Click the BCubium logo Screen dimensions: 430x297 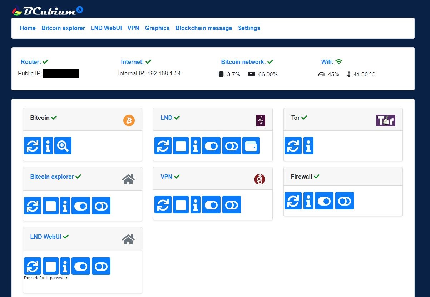(48, 10)
